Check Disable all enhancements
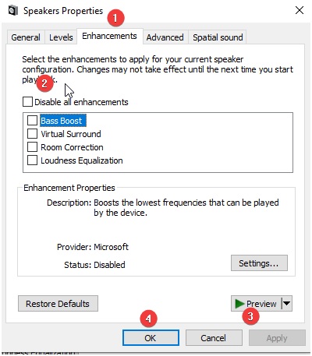The width and height of the screenshot is (312, 356). (27, 102)
